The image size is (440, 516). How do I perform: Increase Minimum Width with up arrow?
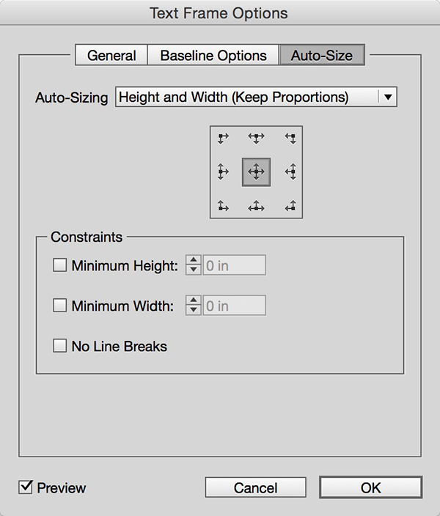point(194,301)
